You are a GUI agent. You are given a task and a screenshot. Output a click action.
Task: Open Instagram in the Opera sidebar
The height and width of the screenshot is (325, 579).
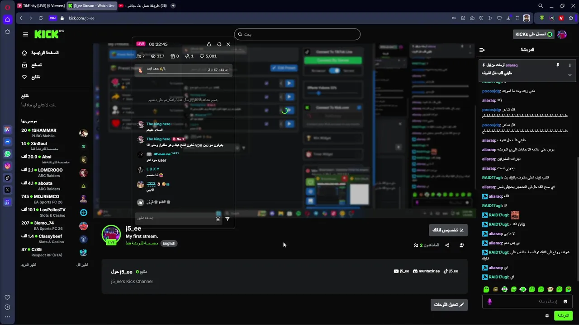point(7,166)
